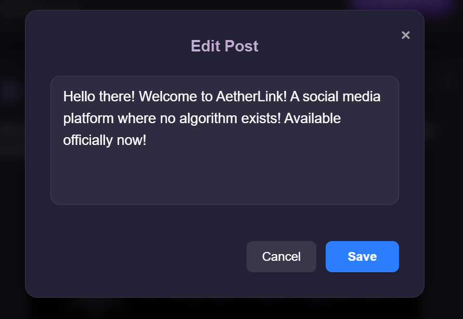Save the edited post
This screenshot has height=319, width=463.
362,257
